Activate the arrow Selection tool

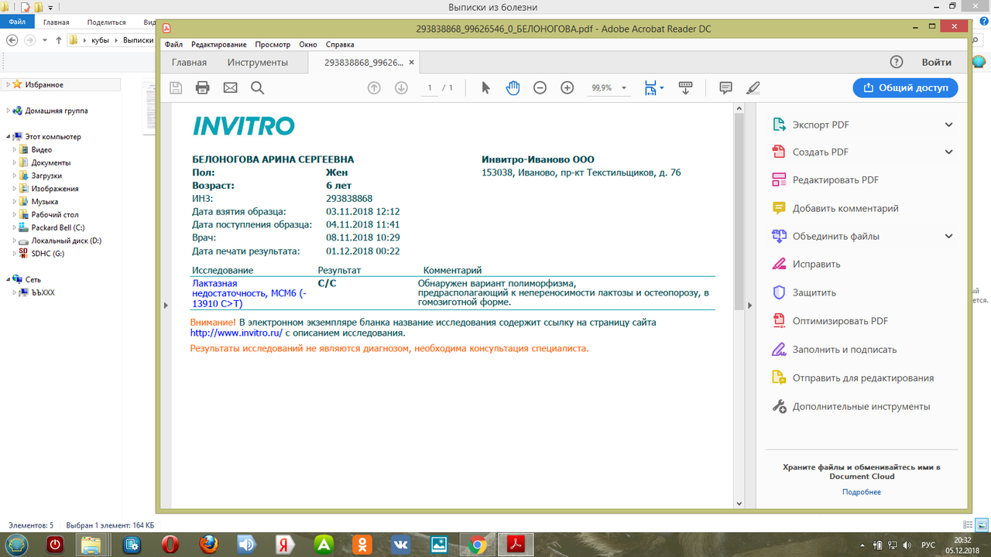(x=486, y=87)
